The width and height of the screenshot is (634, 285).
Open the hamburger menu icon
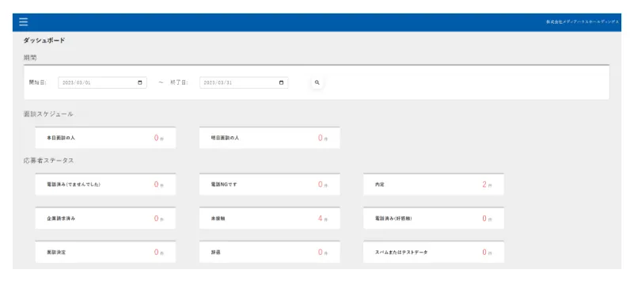24,22
